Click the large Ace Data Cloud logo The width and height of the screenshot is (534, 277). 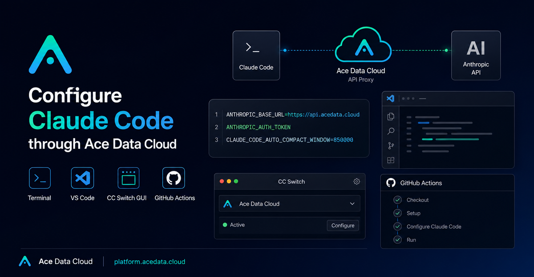[50, 54]
